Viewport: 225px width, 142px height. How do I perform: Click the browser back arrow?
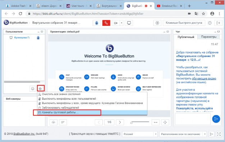6,14
